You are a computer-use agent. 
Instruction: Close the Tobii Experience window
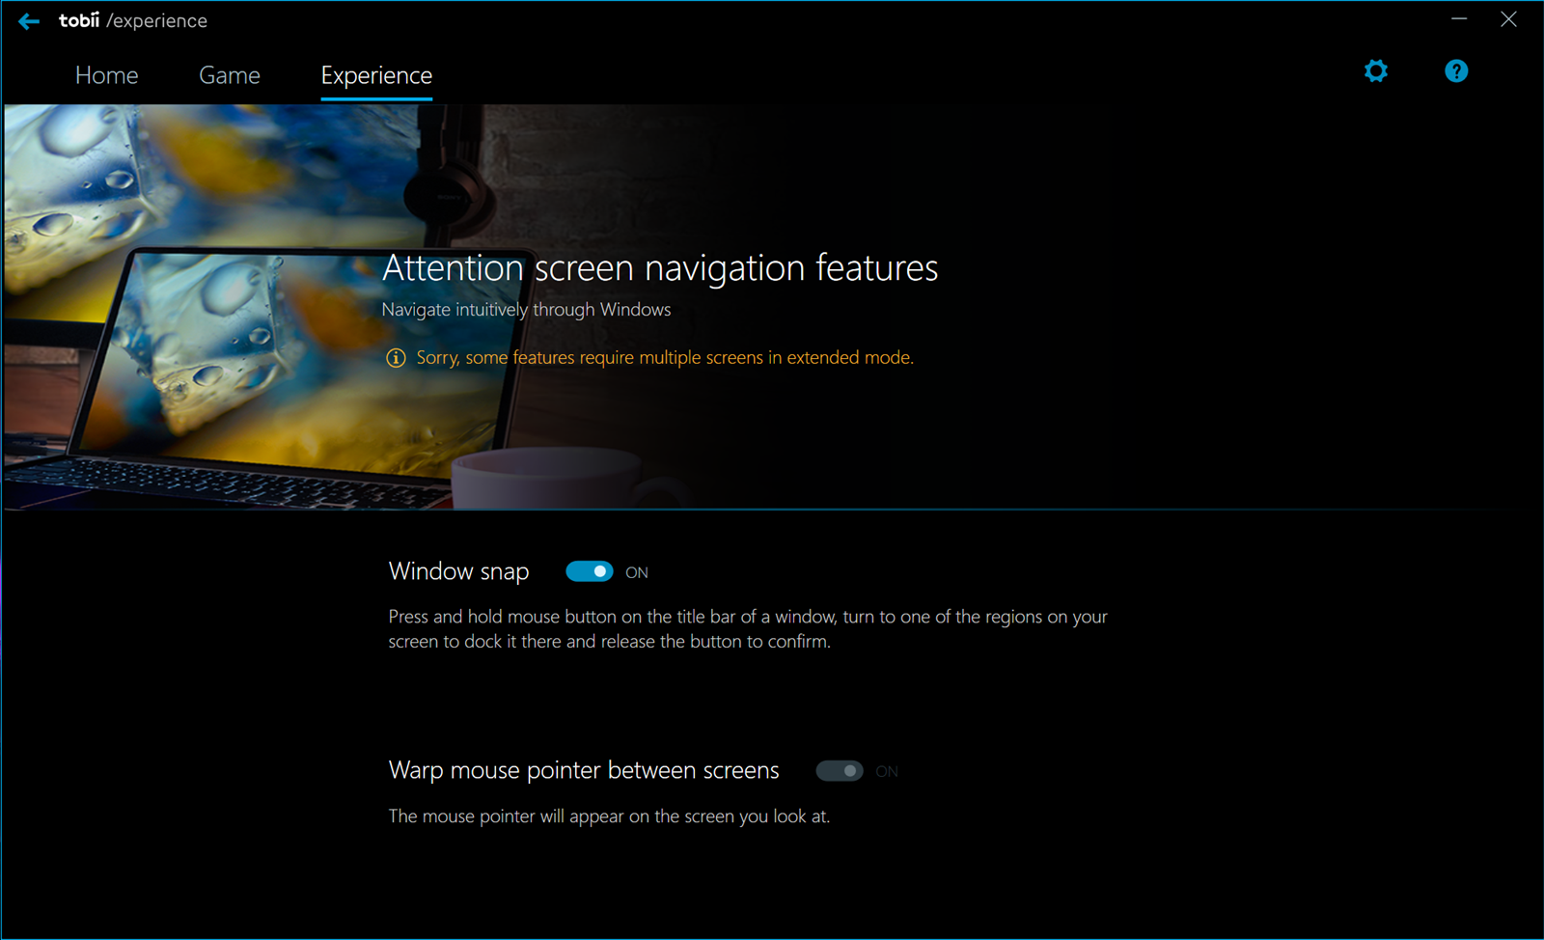point(1508,19)
